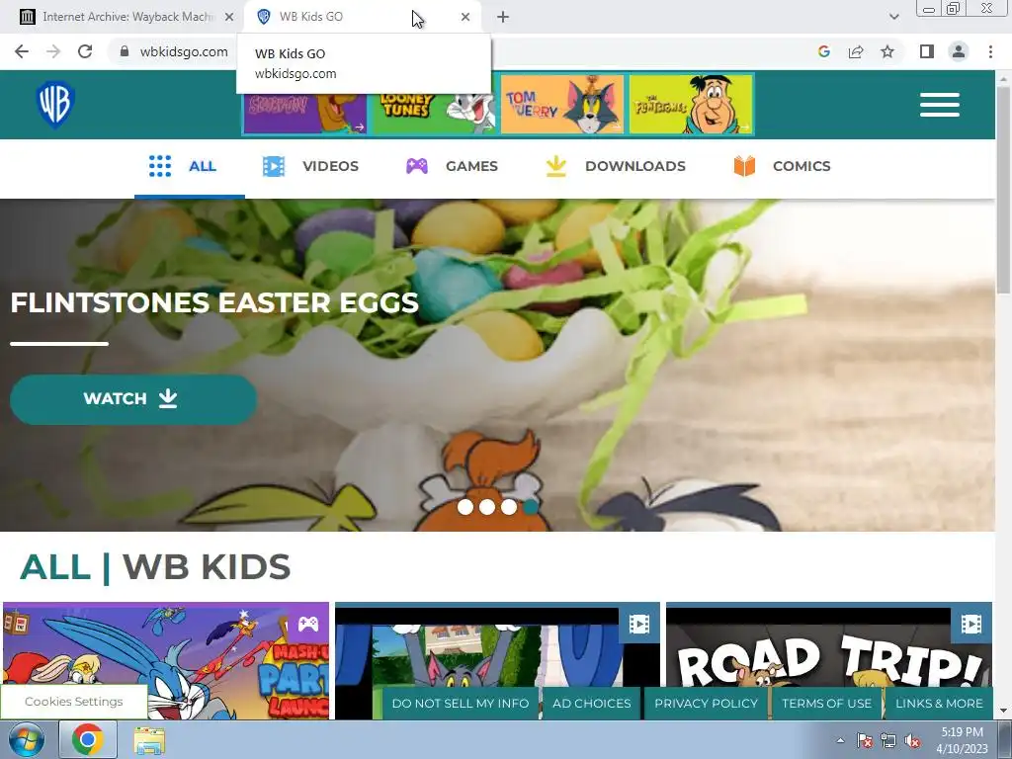Screen dimensions: 1012x759
Task: Click the muted volume tray icon
Action: pyautogui.click(x=912, y=740)
